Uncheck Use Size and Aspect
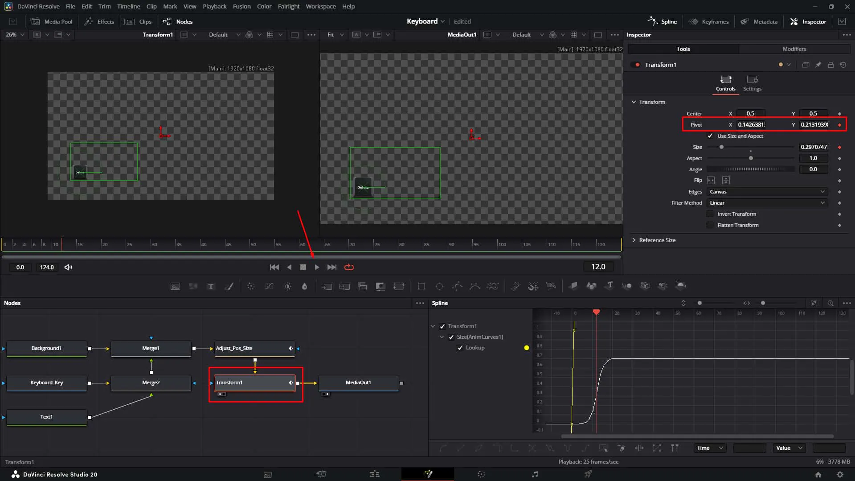The height and width of the screenshot is (481, 855). coord(710,136)
